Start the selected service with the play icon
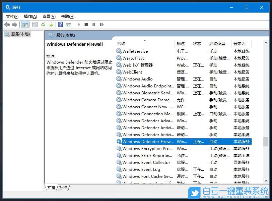The height and width of the screenshot is (201, 272). pyautogui.click(x=79, y=24)
